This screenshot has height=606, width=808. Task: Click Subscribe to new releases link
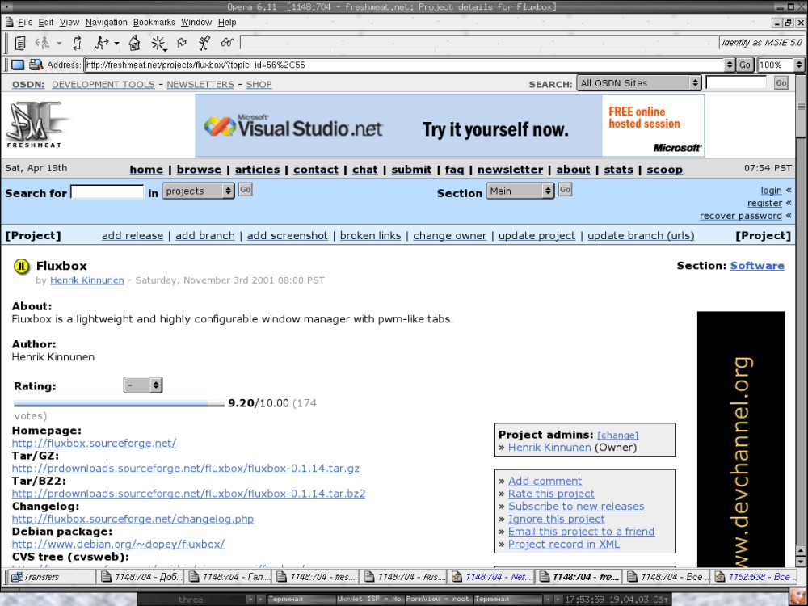pyautogui.click(x=576, y=506)
